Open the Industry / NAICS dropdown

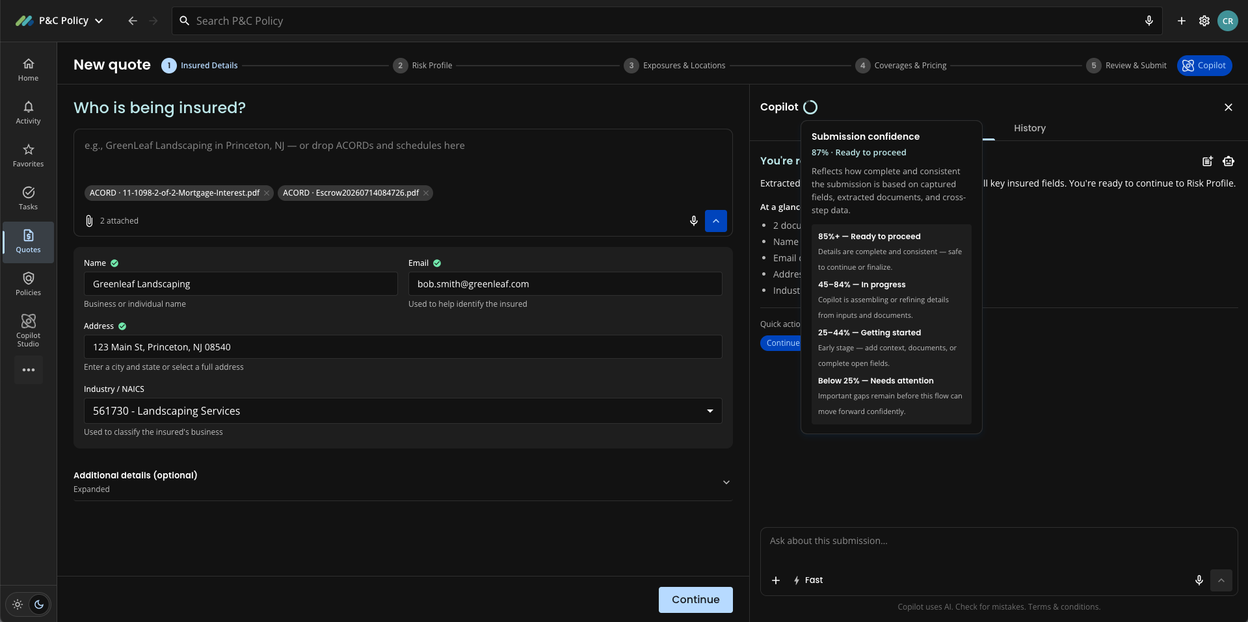click(403, 411)
